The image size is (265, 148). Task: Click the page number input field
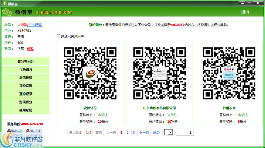tap(185, 132)
